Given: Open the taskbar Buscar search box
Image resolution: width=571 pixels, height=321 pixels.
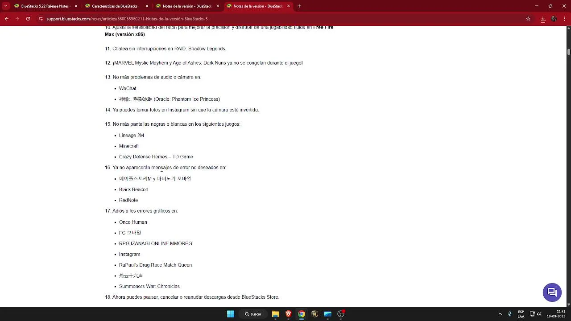Looking at the screenshot, I should 253,314.
